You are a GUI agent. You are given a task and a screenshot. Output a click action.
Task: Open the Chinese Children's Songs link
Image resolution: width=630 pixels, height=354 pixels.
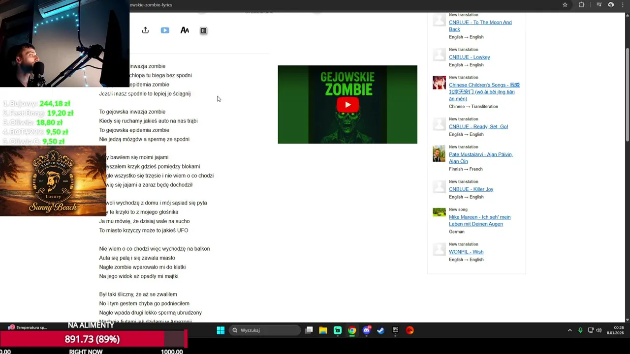484,92
